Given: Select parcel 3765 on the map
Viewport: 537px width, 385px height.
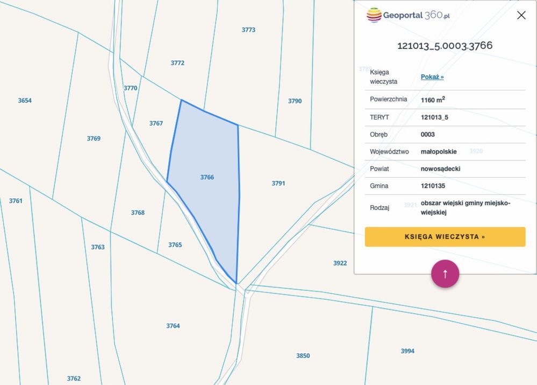Looking at the screenshot, I should click(x=175, y=244).
